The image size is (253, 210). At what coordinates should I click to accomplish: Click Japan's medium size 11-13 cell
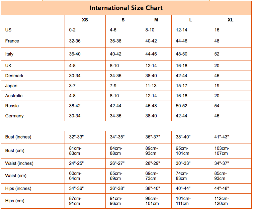[151, 86]
